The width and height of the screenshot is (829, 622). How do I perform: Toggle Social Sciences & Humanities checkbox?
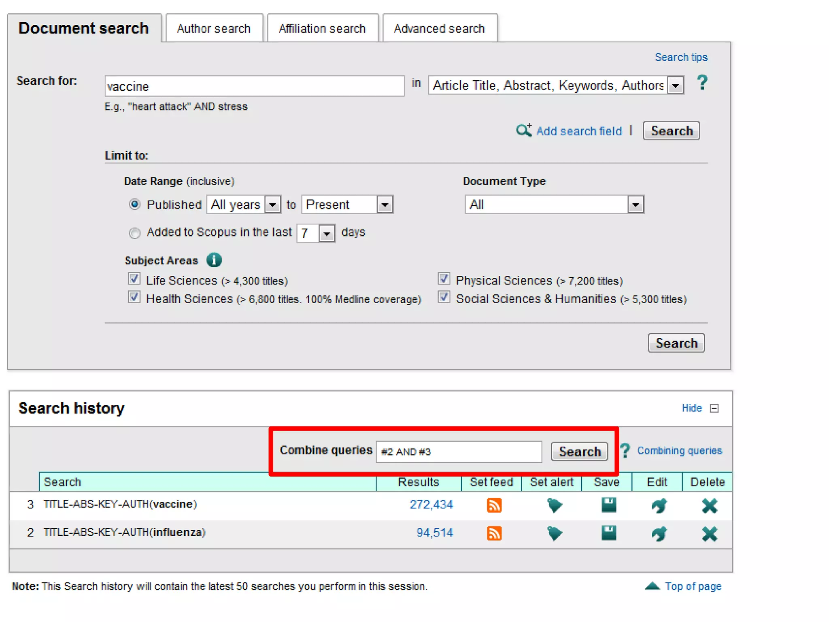(x=444, y=297)
